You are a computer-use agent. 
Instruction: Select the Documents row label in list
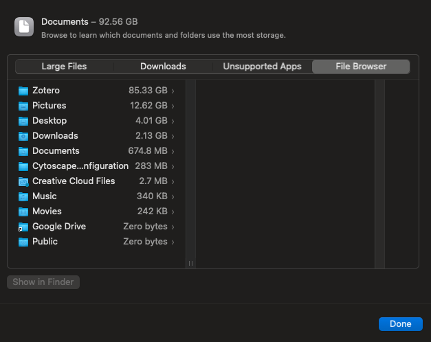click(x=56, y=151)
